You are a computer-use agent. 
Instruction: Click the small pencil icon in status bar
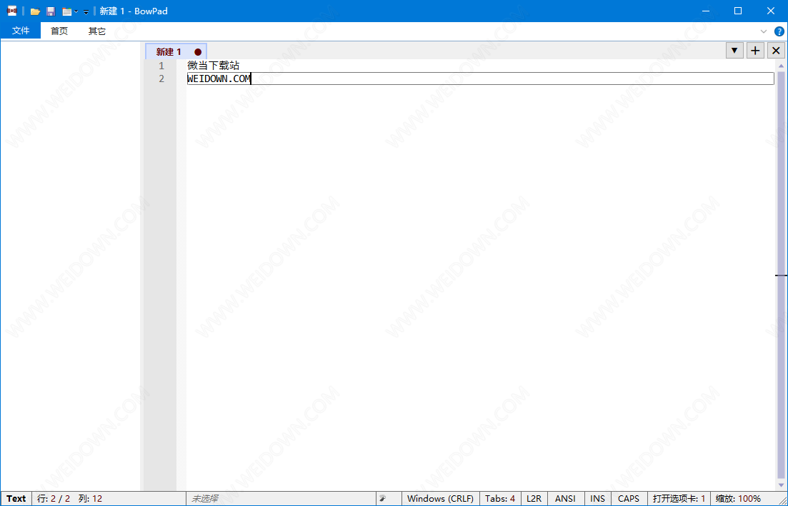pyautogui.click(x=383, y=498)
